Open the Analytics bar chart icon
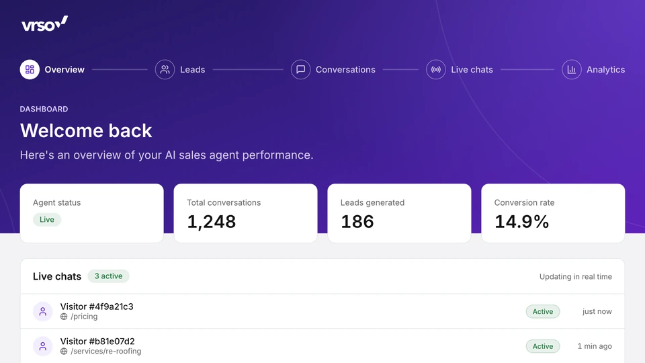The image size is (645, 363). [x=572, y=69]
